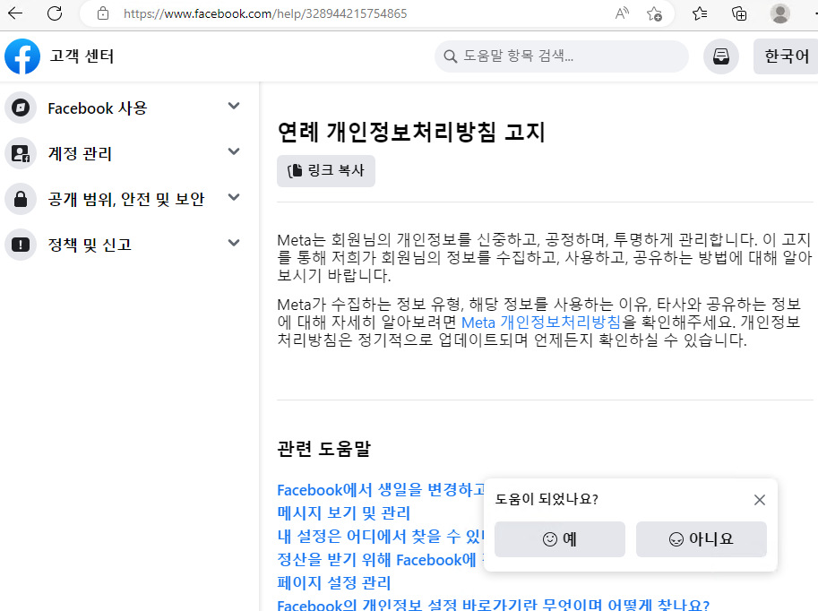The image size is (818, 611).
Task: Add this page to favorites star icon
Action: [x=654, y=13]
